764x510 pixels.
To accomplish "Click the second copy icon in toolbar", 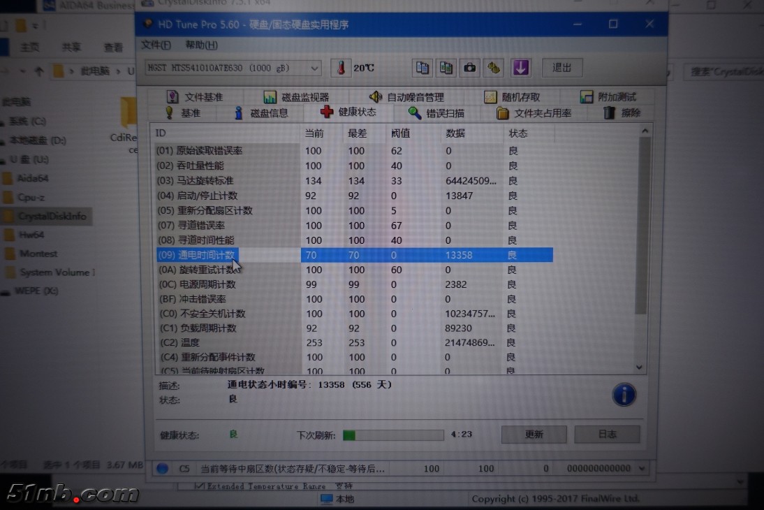I will click(446, 68).
